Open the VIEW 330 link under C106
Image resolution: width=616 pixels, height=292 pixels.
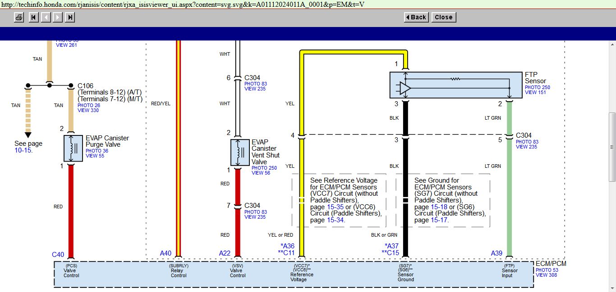click(x=88, y=110)
